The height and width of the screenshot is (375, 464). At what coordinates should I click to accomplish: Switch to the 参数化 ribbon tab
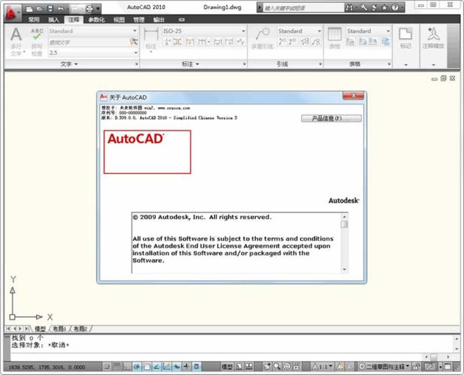(96, 20)
